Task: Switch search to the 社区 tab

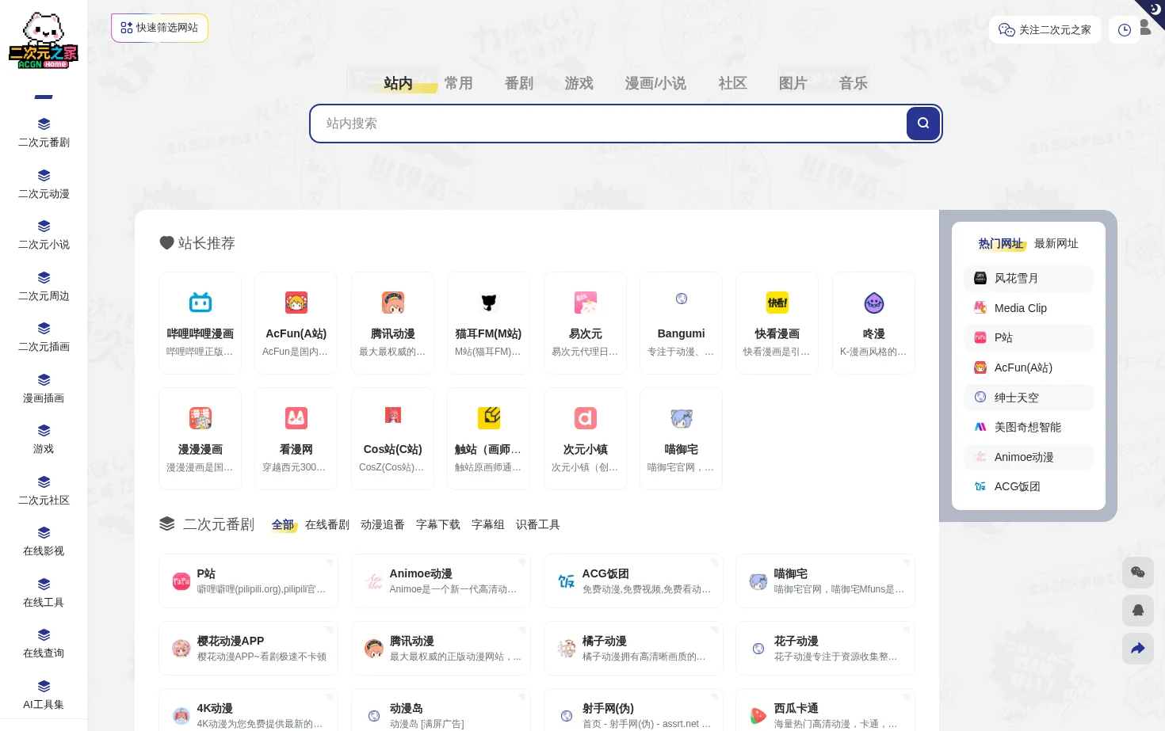Action: point(732,83)
